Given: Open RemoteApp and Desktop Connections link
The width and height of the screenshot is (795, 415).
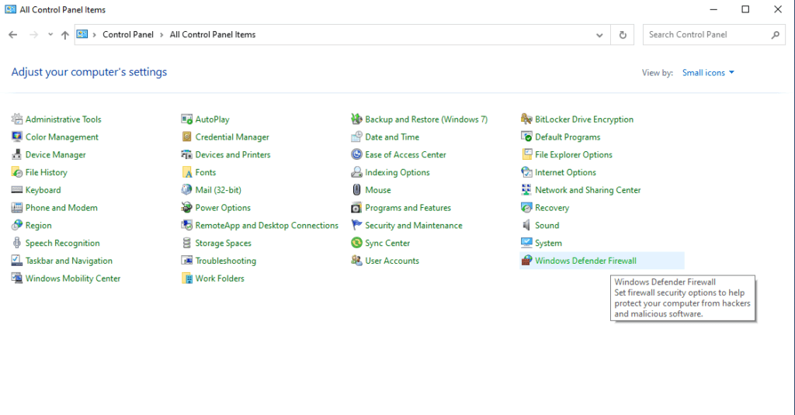Looking at the screenshot, I should [x=267, y=226].
